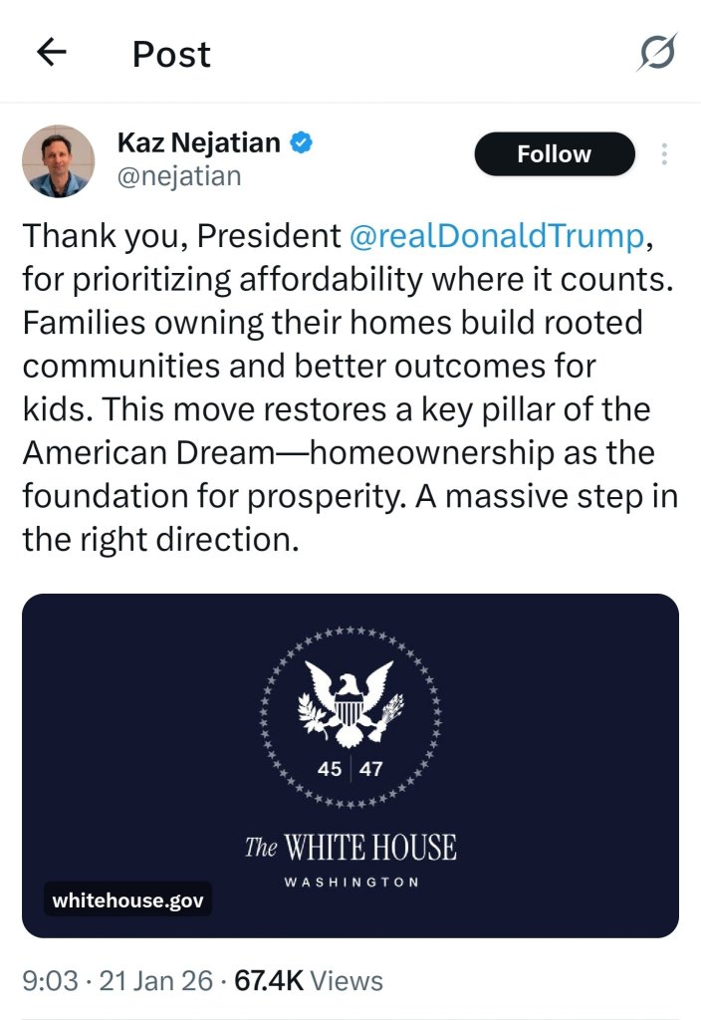Open Grok explain icon at top right
Viewport: 701px width, 1020px height.
(x=657, y=52)
